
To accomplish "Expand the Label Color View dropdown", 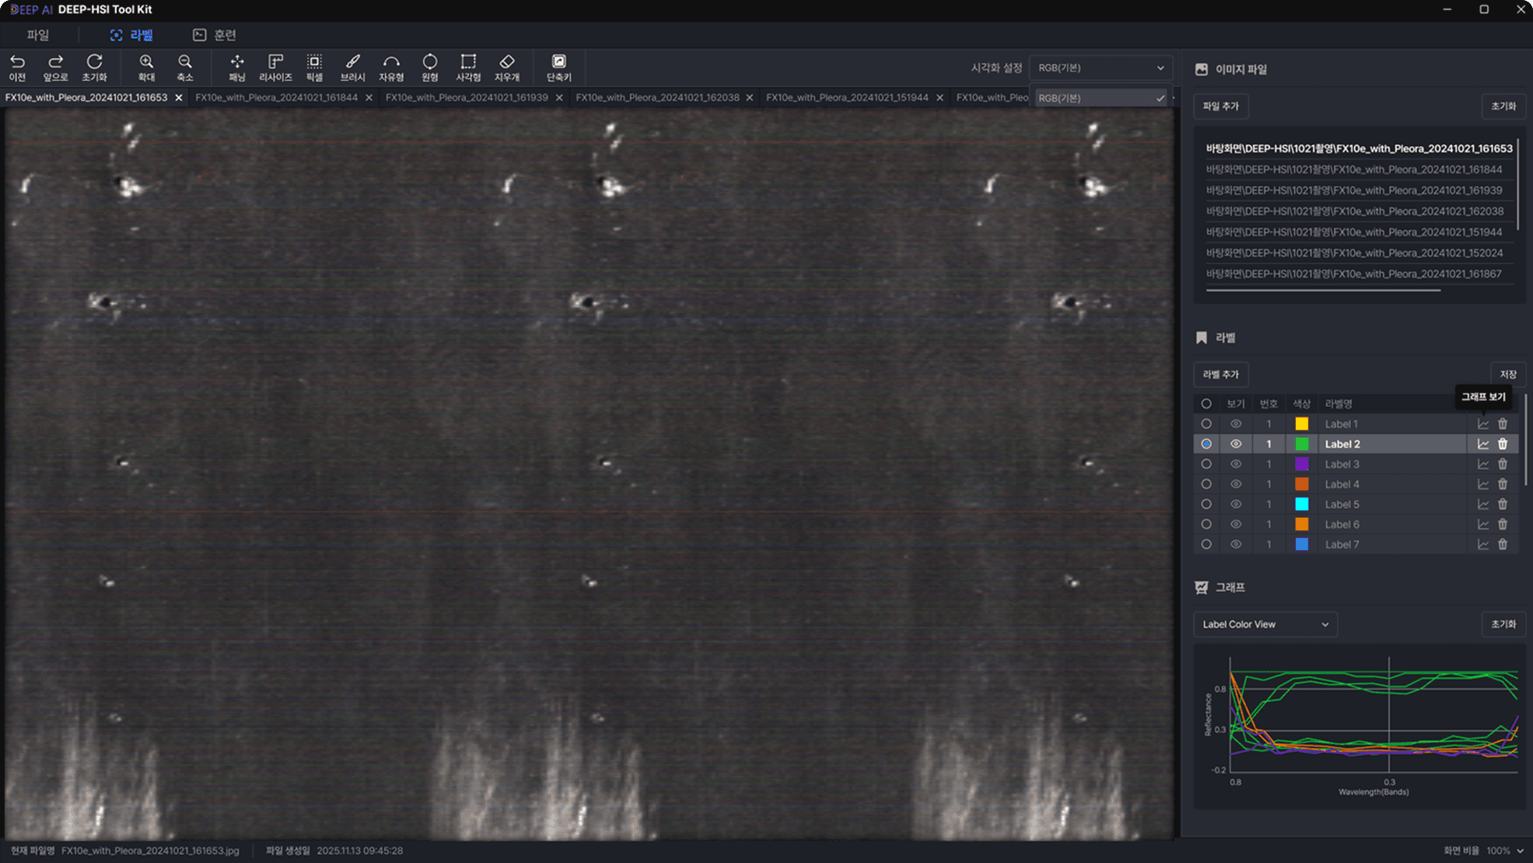I will [1265, 624].
